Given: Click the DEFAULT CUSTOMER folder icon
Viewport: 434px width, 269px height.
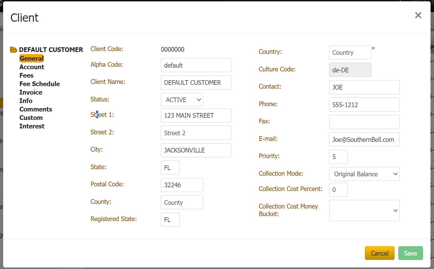Looking at the screenshot, I should coord(13,50).
